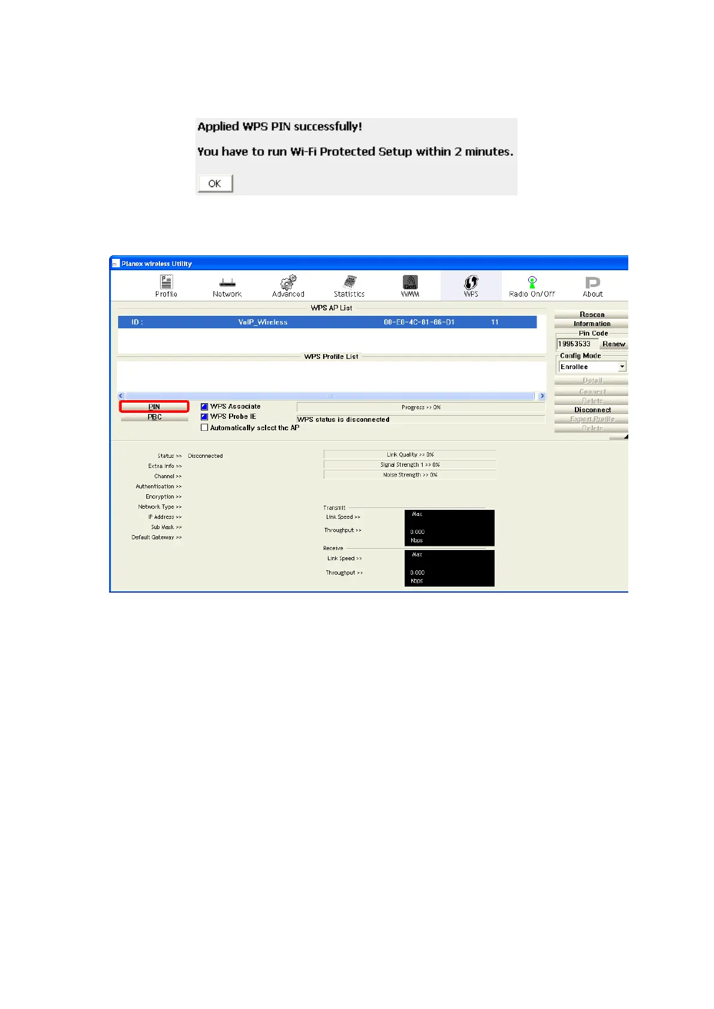Open the About icon
Image resolution: width=714 pixels, height=1009 pixels.
(x=592, y=282)
